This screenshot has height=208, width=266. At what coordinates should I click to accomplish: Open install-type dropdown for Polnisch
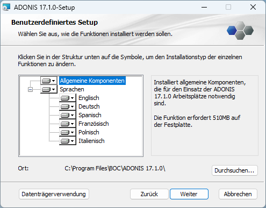tap(68, 132)
